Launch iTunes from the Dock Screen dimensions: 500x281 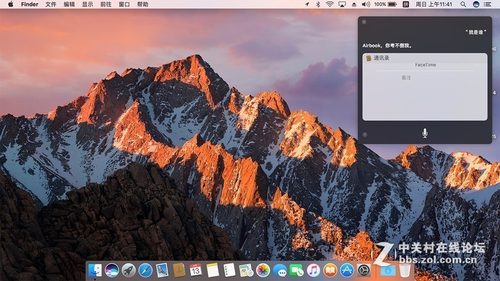click(314, 270)
